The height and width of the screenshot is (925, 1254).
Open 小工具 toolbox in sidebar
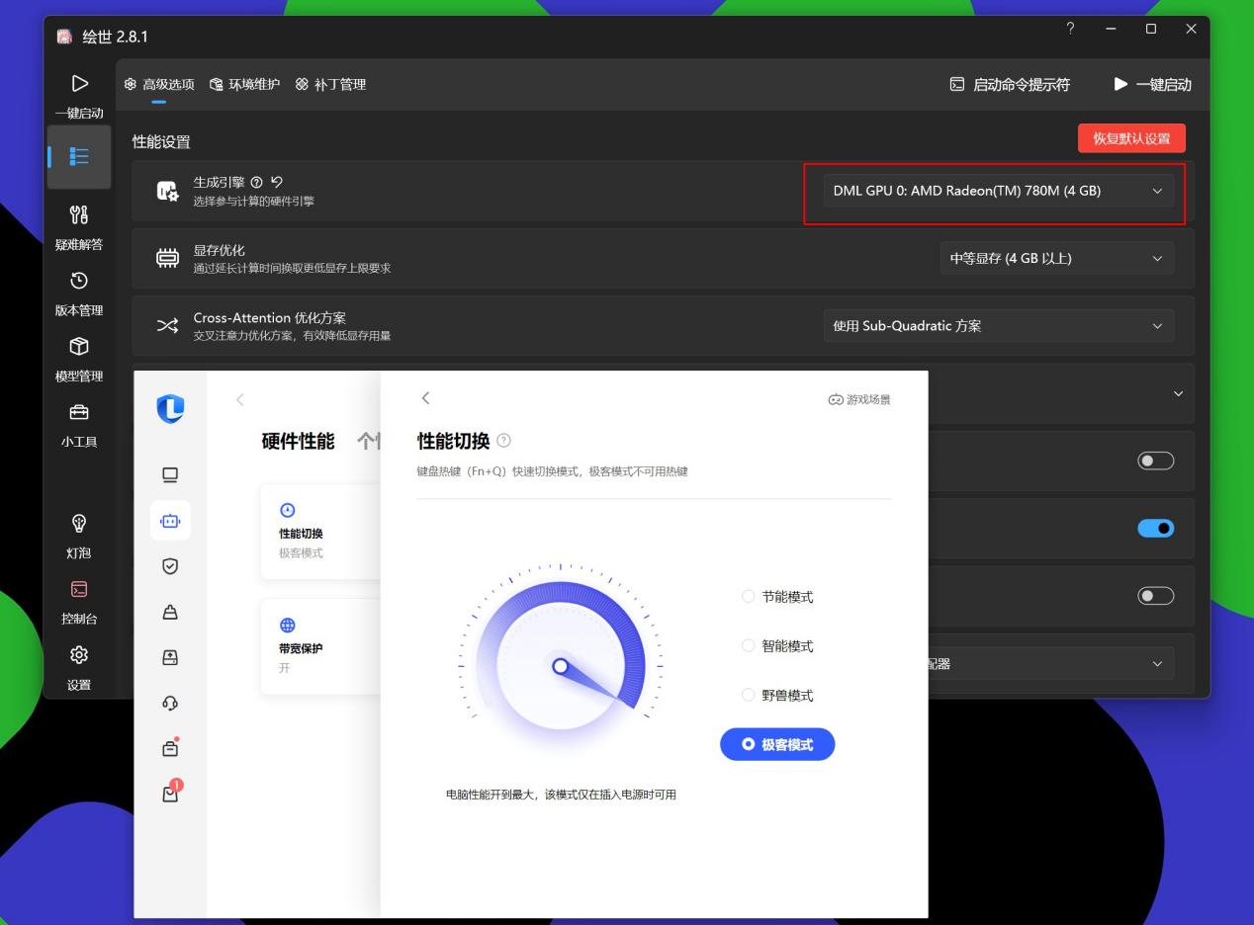79,425
